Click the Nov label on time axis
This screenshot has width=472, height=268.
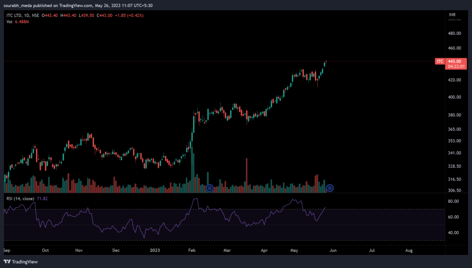[x=79, y=250]
